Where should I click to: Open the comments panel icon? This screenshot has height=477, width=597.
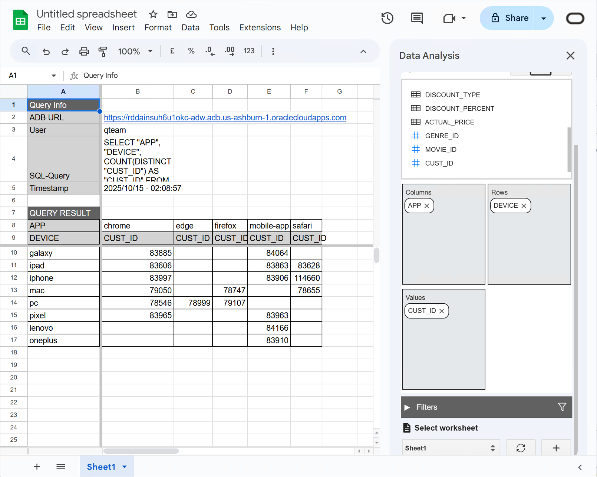416,18
